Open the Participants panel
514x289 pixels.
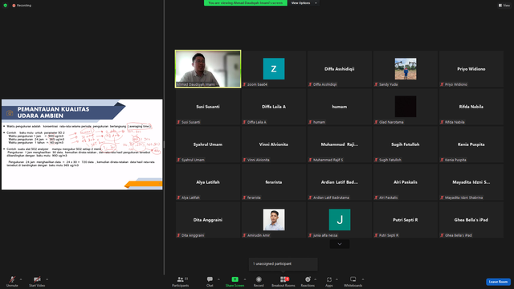point(180,281)
